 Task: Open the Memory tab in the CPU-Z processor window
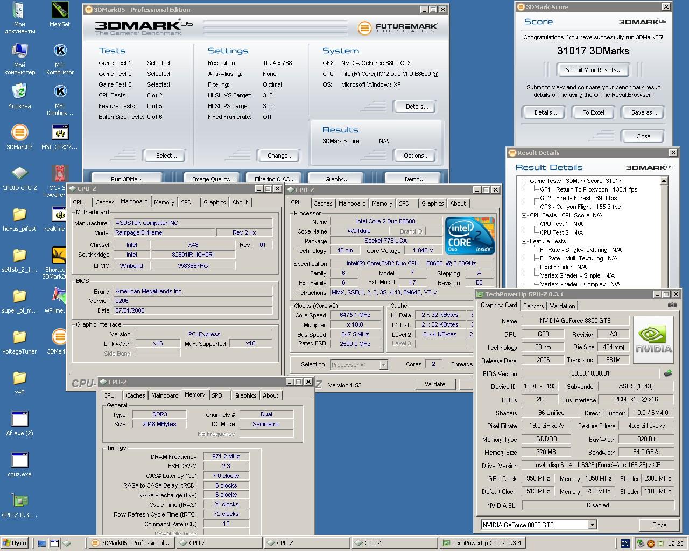click(x=382, y=203)
